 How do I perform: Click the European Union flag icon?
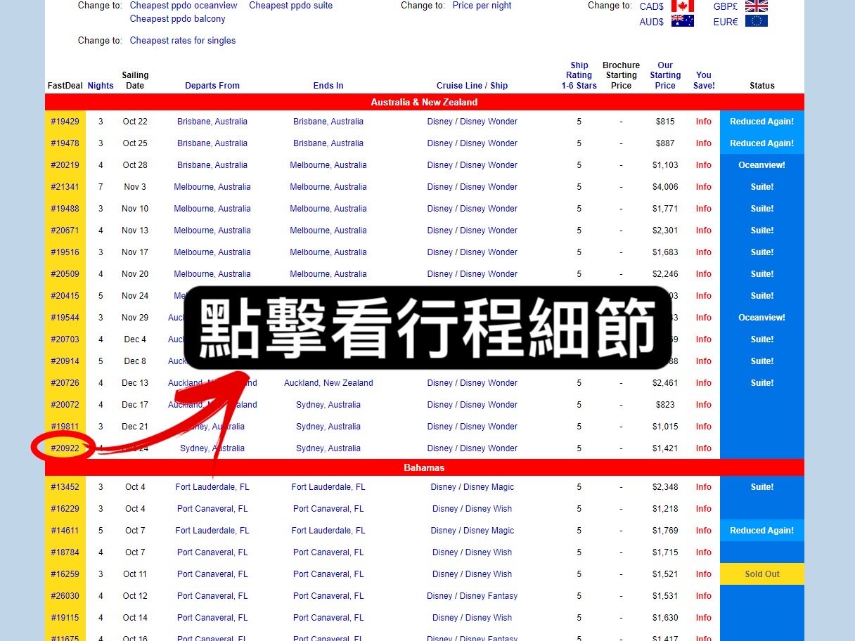pos(757,21)
